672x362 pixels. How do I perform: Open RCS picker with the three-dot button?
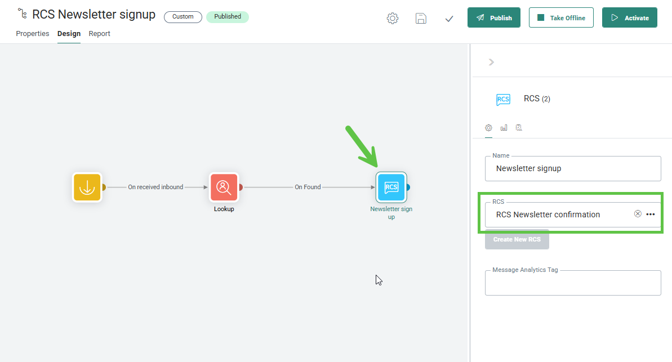coord(651,214)
